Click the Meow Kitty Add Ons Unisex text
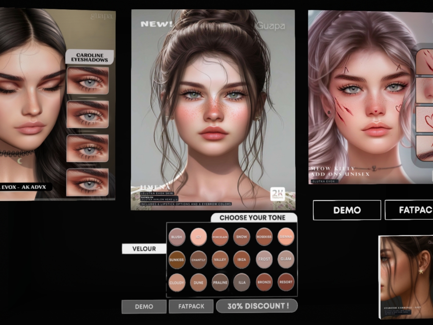Image resolution: width=433 pixels, height=325 pixels. [x=340, y=171]
